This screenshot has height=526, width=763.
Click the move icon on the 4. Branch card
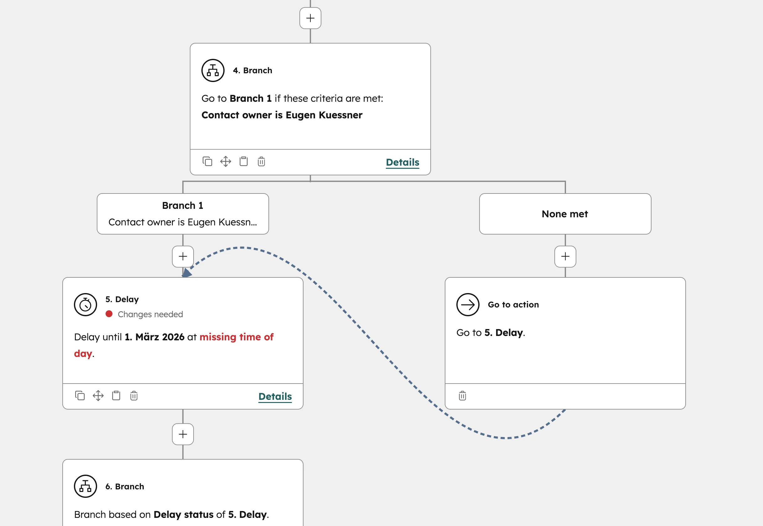(226, 162)
